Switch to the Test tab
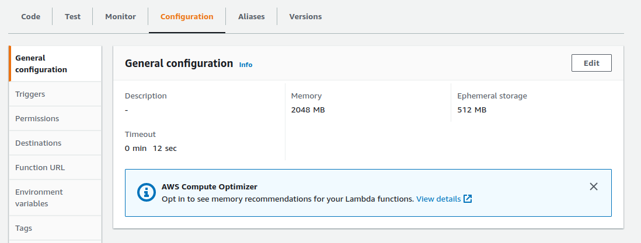The image size is (641, 243). pos(72,16)
